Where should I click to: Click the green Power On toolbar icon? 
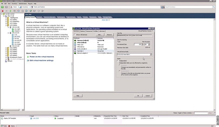pyautogui.click(x=11, y=11)
